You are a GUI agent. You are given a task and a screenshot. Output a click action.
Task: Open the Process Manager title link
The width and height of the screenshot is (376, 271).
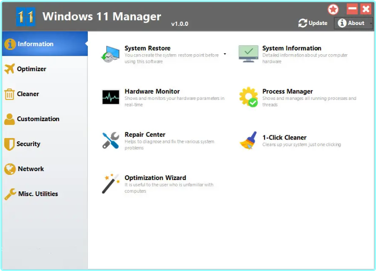click(288, 91)
